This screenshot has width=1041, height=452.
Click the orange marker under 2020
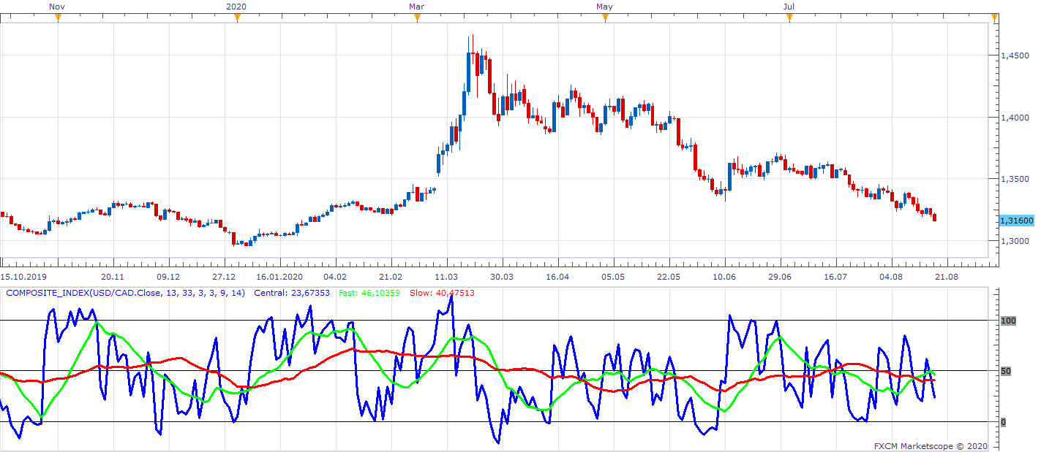(x=237, y=18)
